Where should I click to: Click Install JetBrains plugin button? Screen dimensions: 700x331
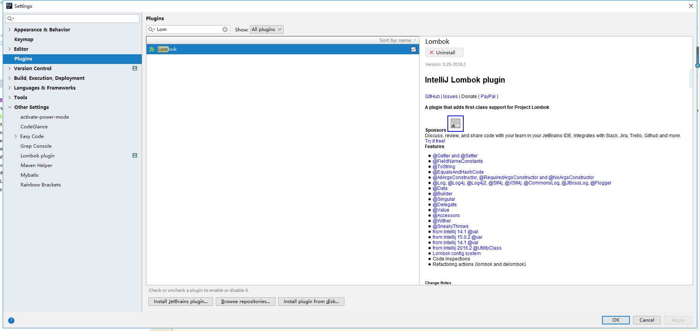tap(181, 302)
